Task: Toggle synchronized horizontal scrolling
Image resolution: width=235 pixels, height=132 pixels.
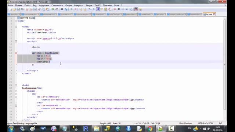Action: tap(85, 9)
